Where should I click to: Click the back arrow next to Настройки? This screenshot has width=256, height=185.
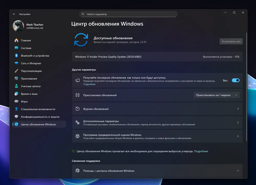pos(14,14)
